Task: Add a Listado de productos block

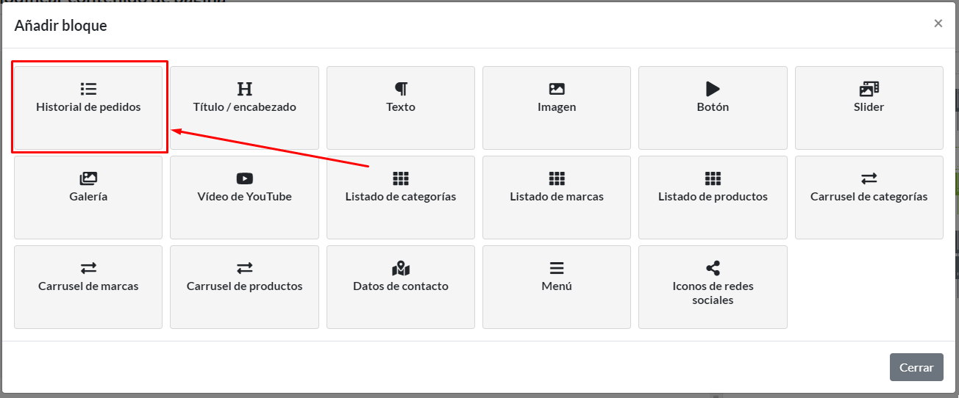Action: click(x=713, y=197)
